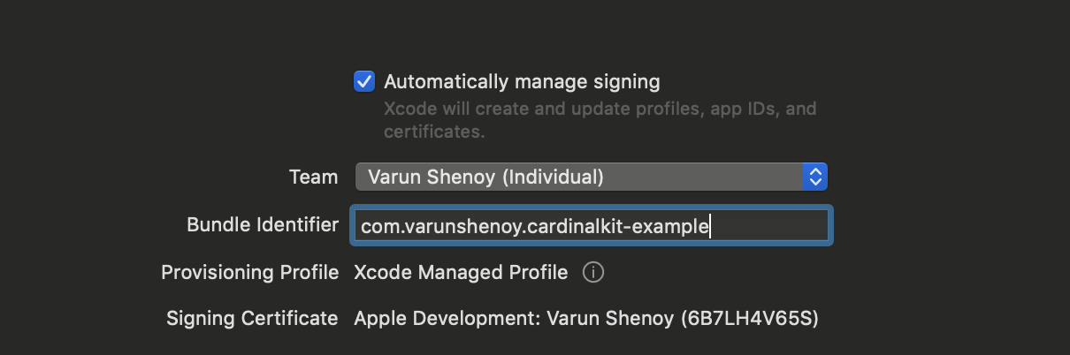
Task: Toggle the Automatically manage signing checkbox
Action: [364, 82]
